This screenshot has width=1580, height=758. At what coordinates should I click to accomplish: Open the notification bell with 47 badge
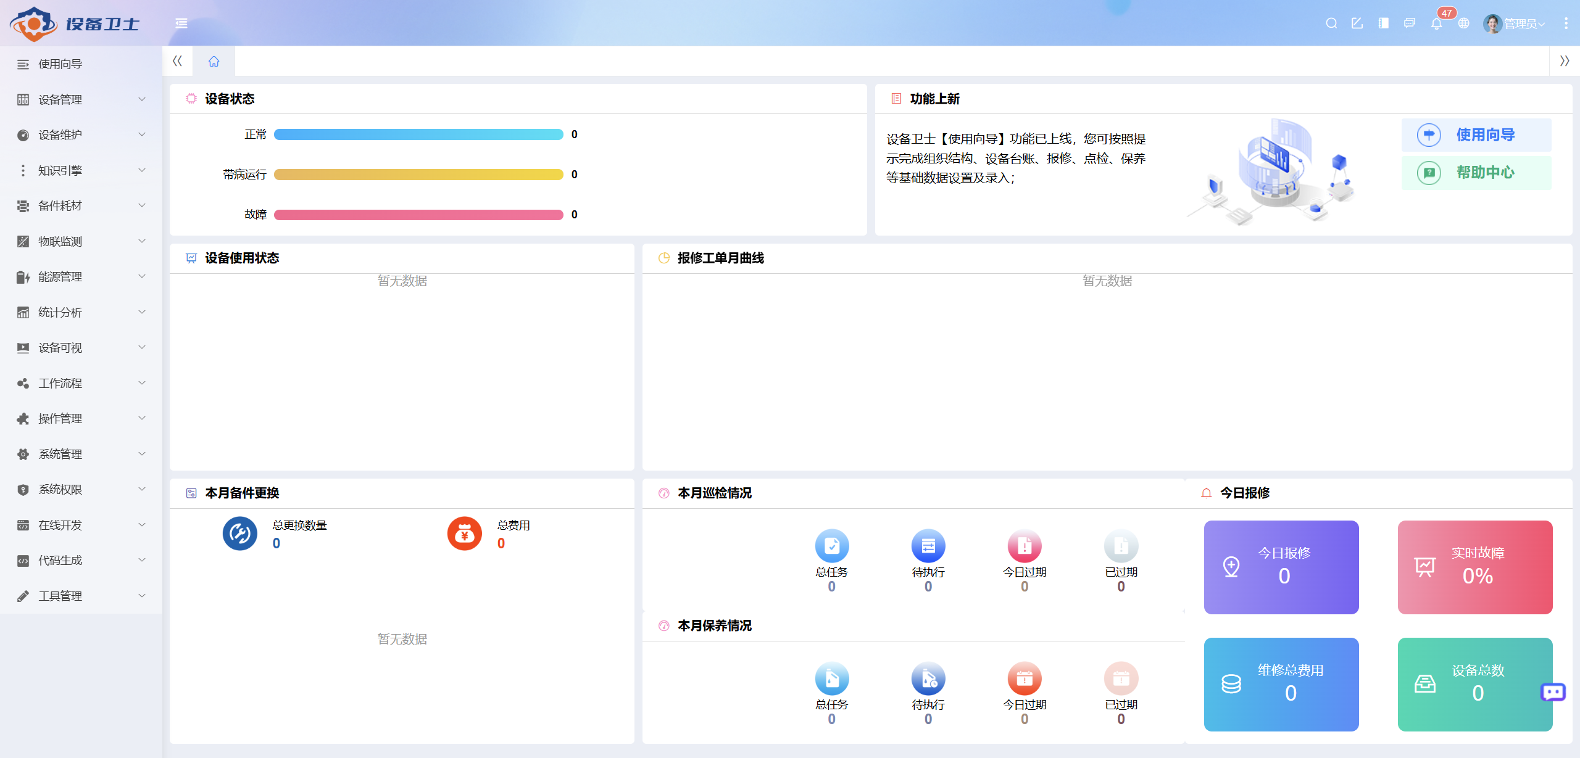click(1436, 23)
